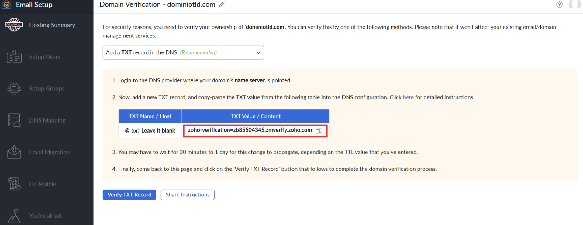Image resolution: width=583 pixels, height=225 pixels.
Task: Click the You're all set flag icon
Action: [x=14, y=216]
